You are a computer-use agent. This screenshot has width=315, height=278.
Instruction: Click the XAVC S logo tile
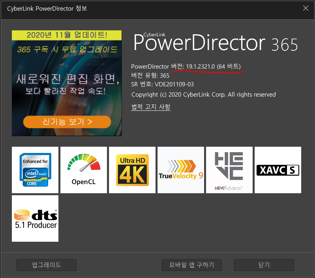tap(278, 170)
